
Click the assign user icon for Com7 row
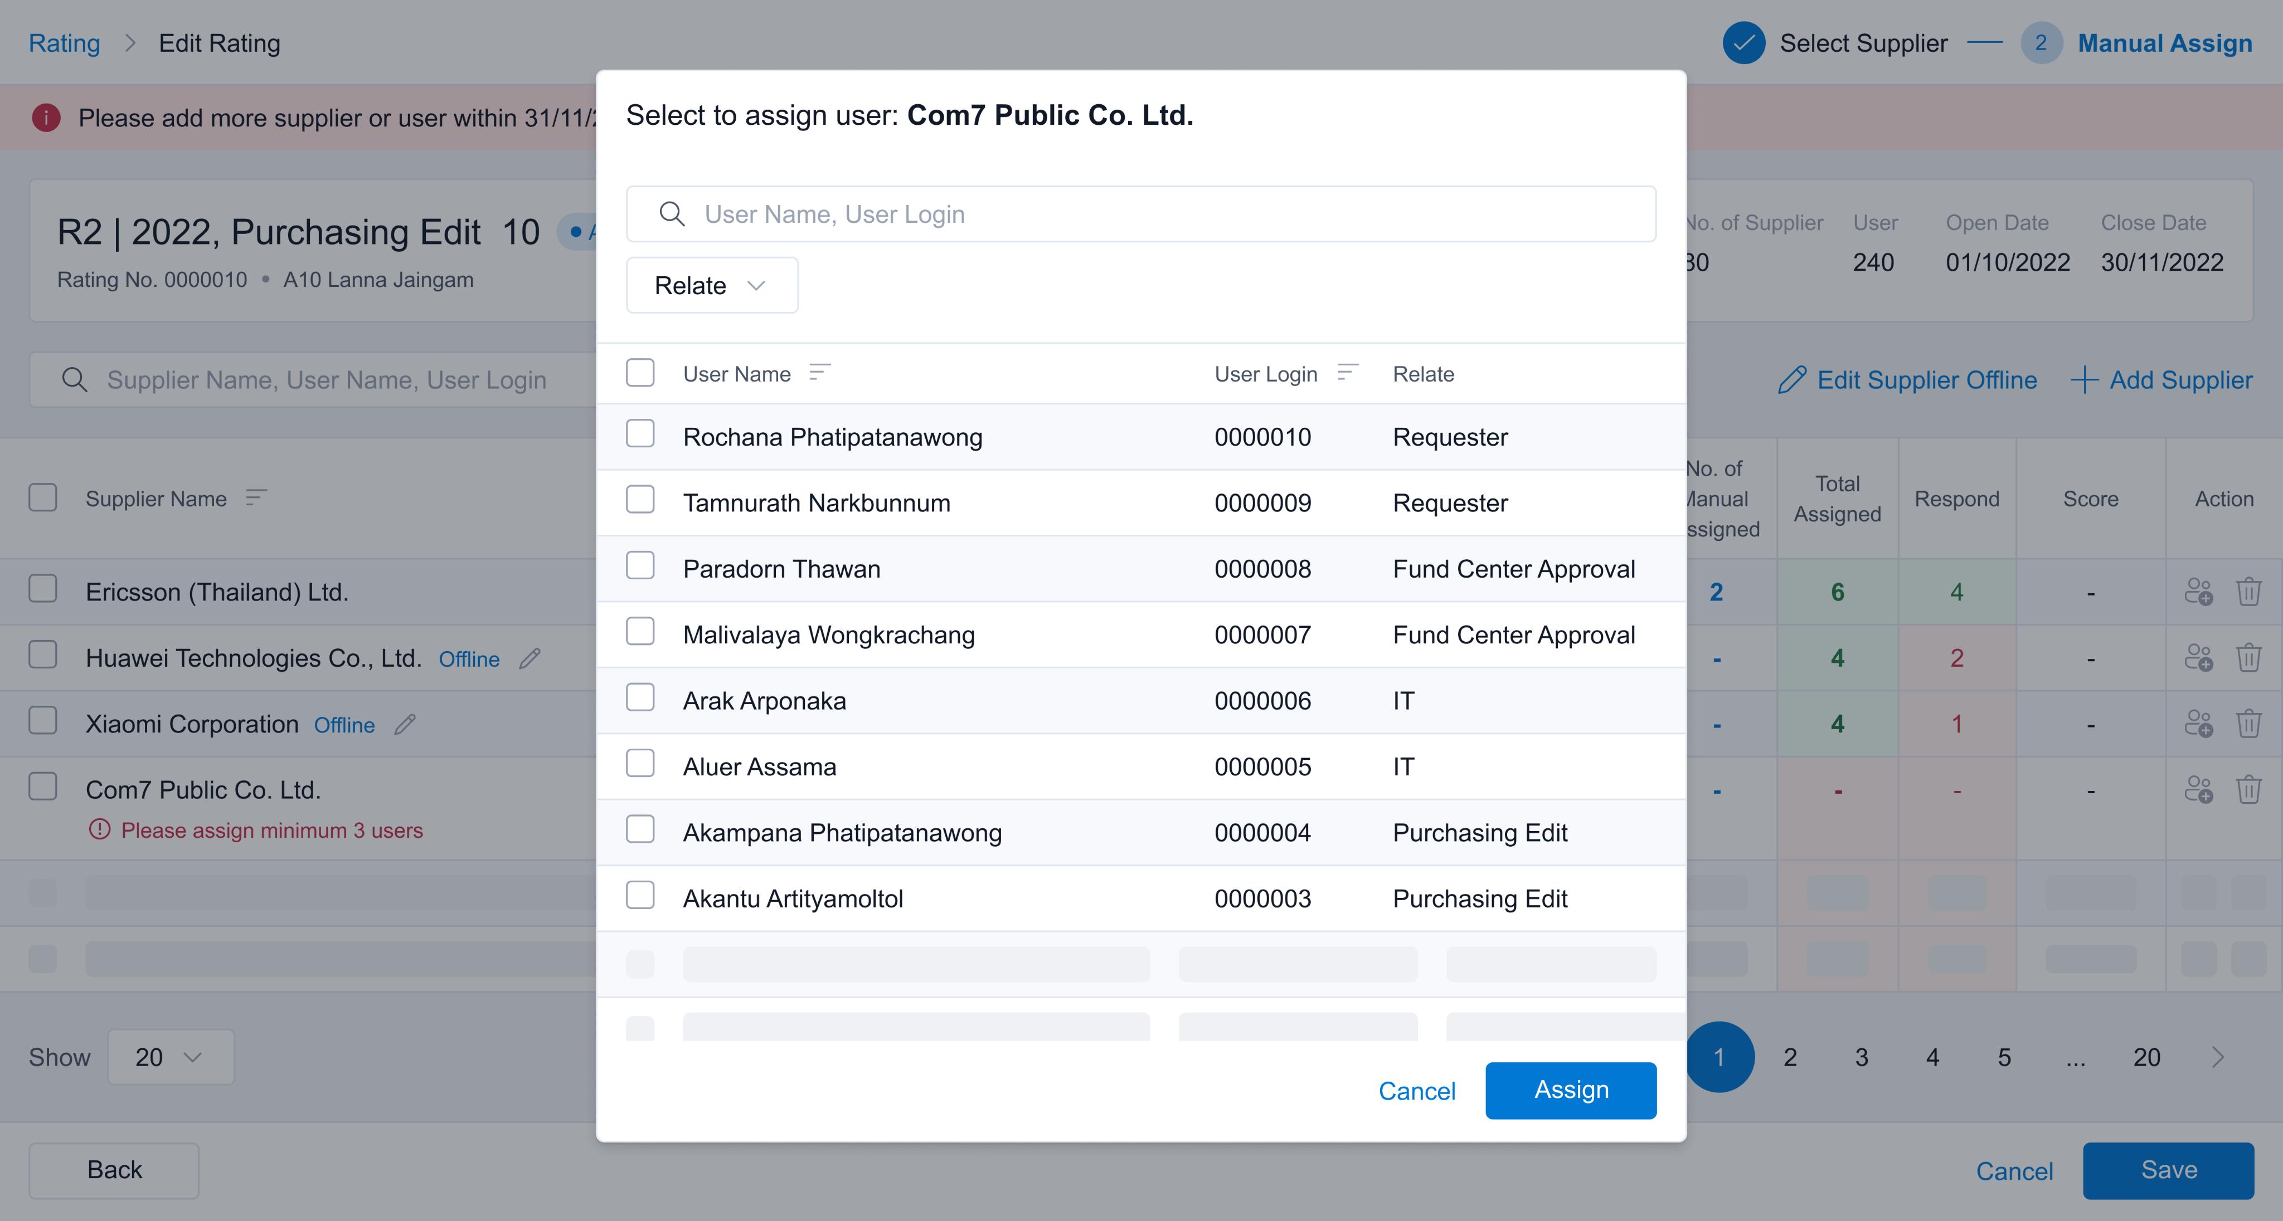(2199, 790)
